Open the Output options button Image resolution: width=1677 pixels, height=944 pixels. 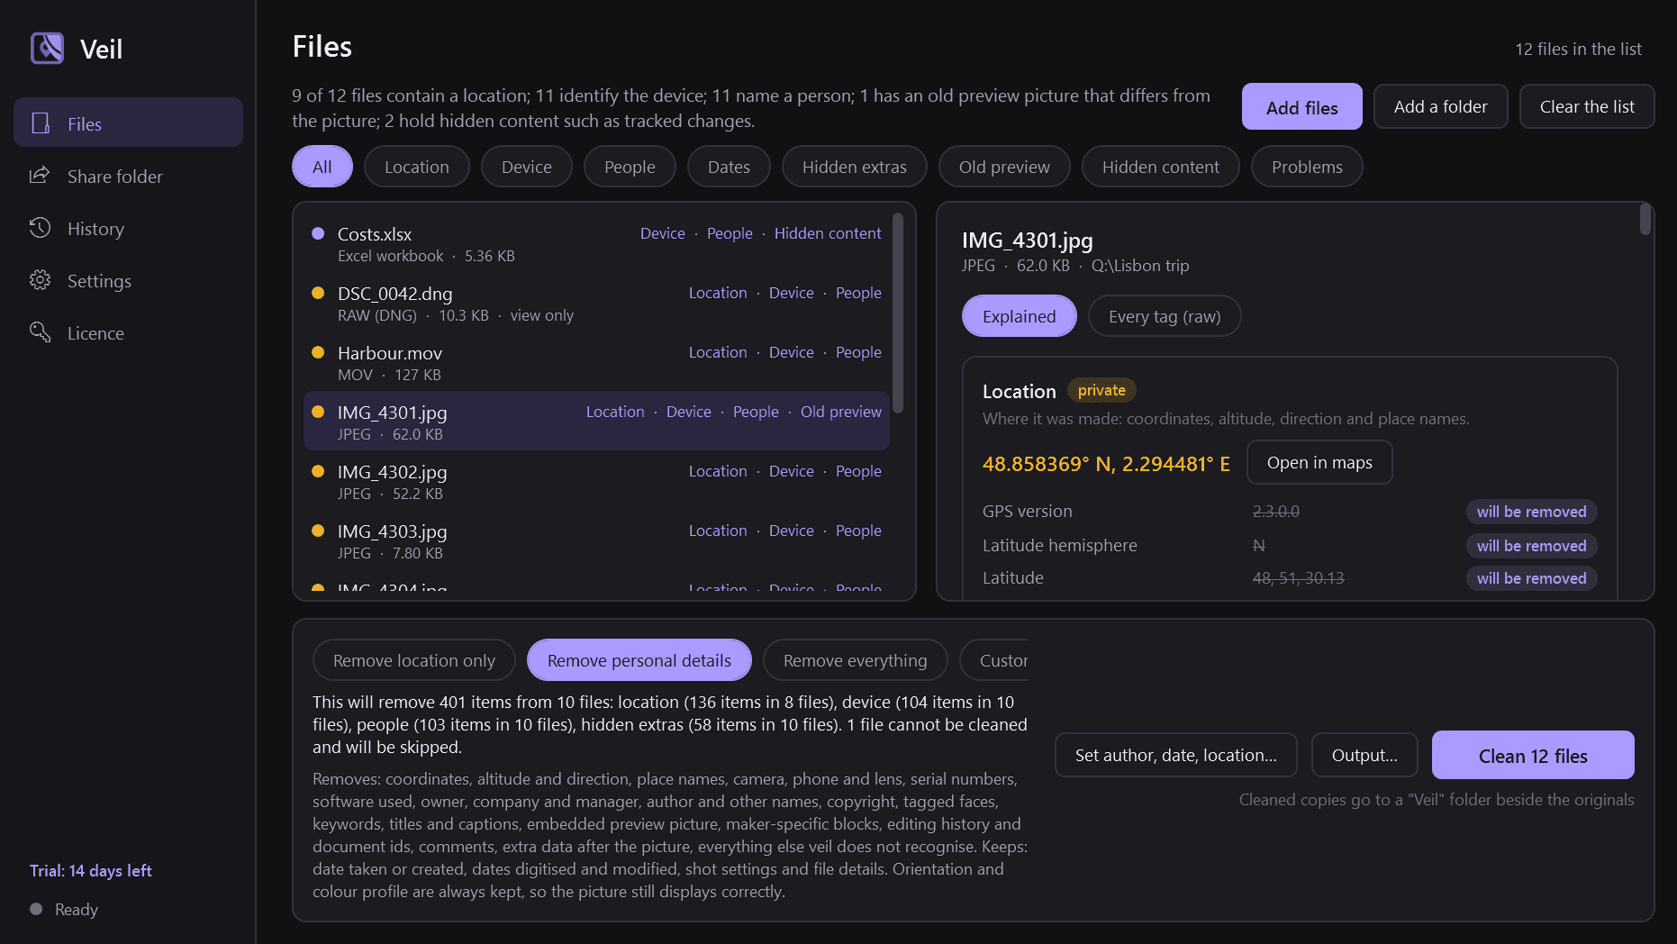pyautogui.click(x=1364, y=755)
